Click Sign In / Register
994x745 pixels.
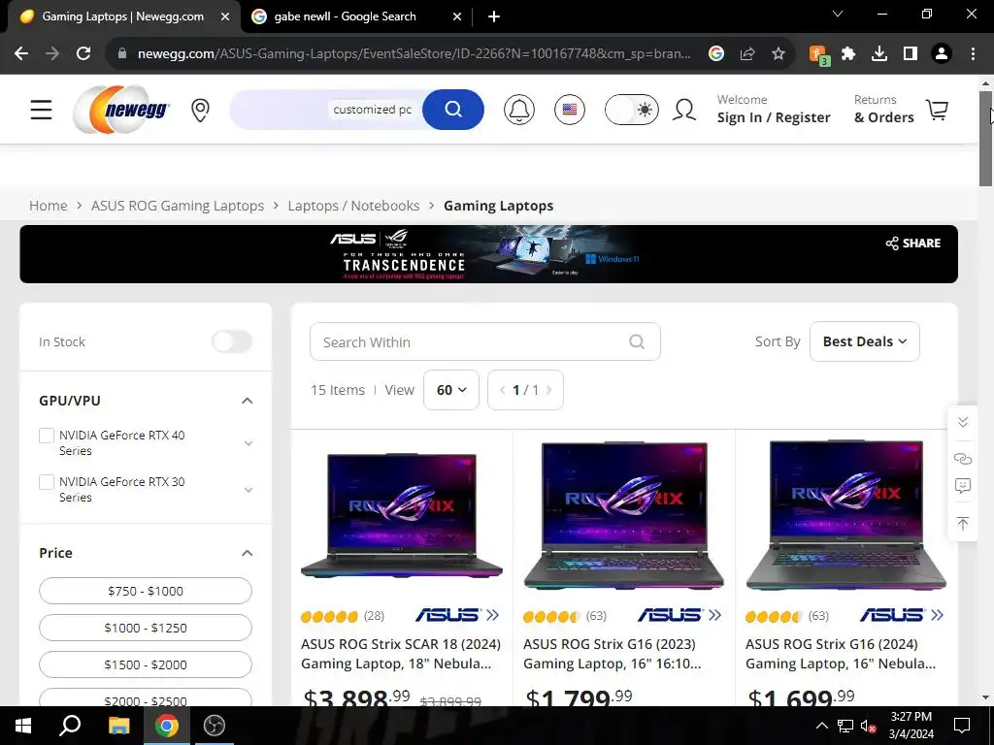tap(774, 117)
